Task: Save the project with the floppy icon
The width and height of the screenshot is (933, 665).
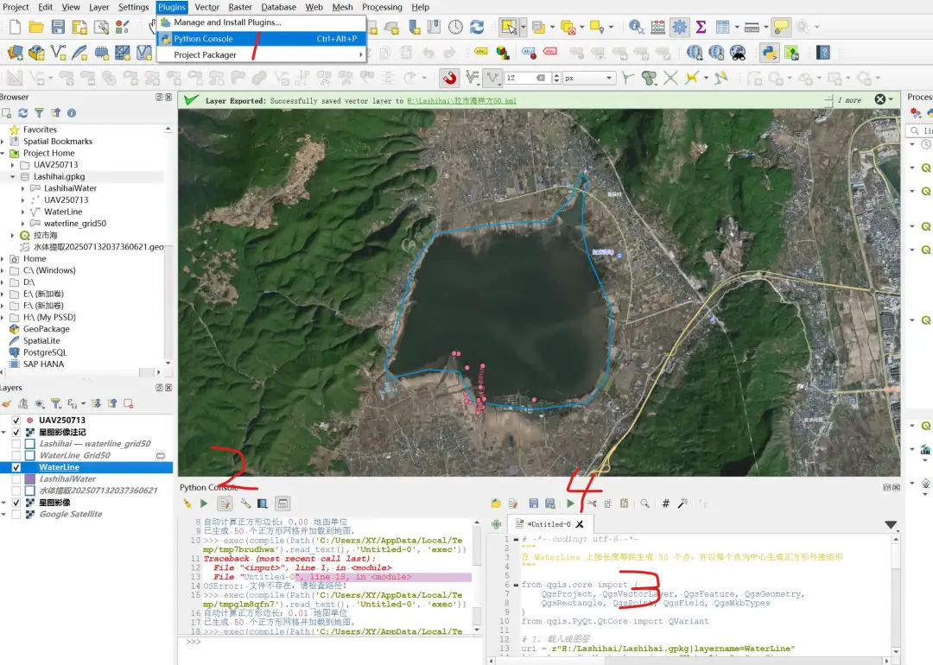Action: 58,27
